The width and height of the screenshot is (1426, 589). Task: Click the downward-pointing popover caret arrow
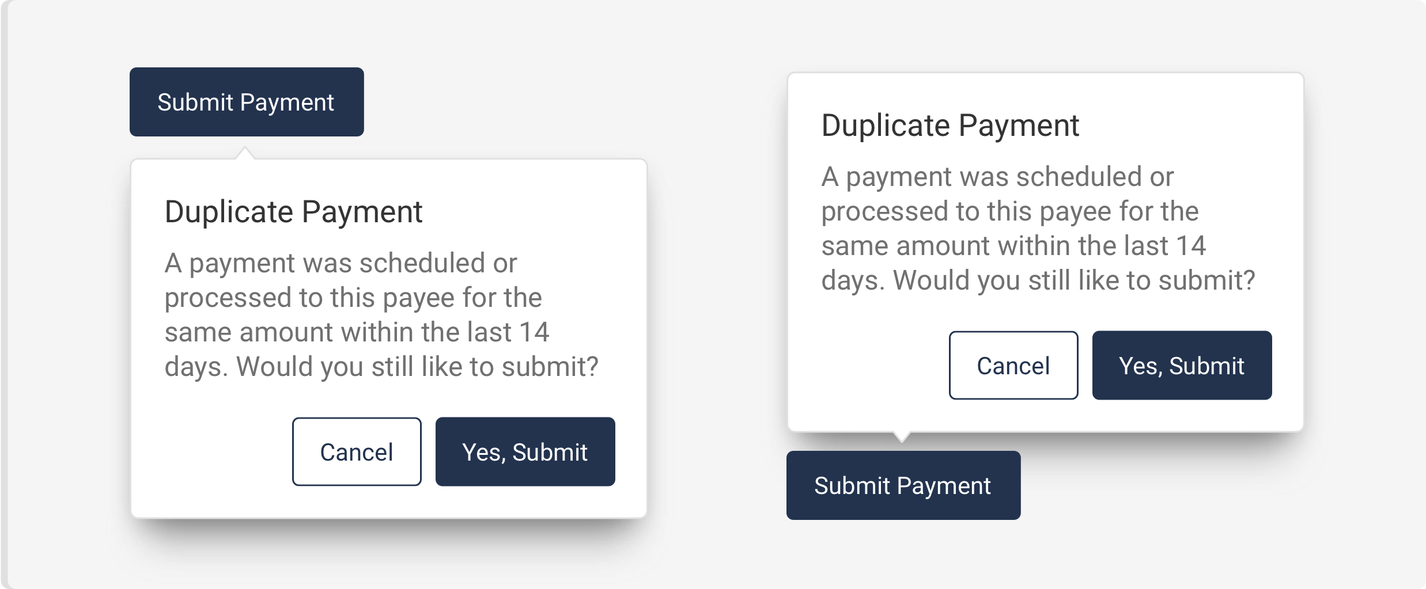click(x=902, y=436)
